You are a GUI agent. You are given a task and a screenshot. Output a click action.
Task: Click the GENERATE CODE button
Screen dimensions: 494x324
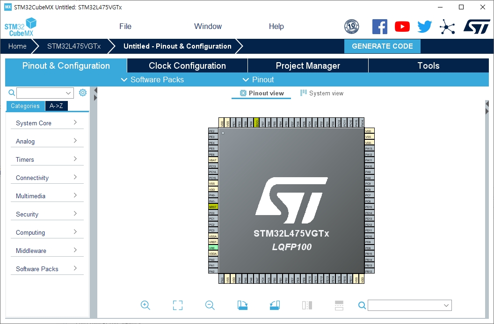point(382,46)
